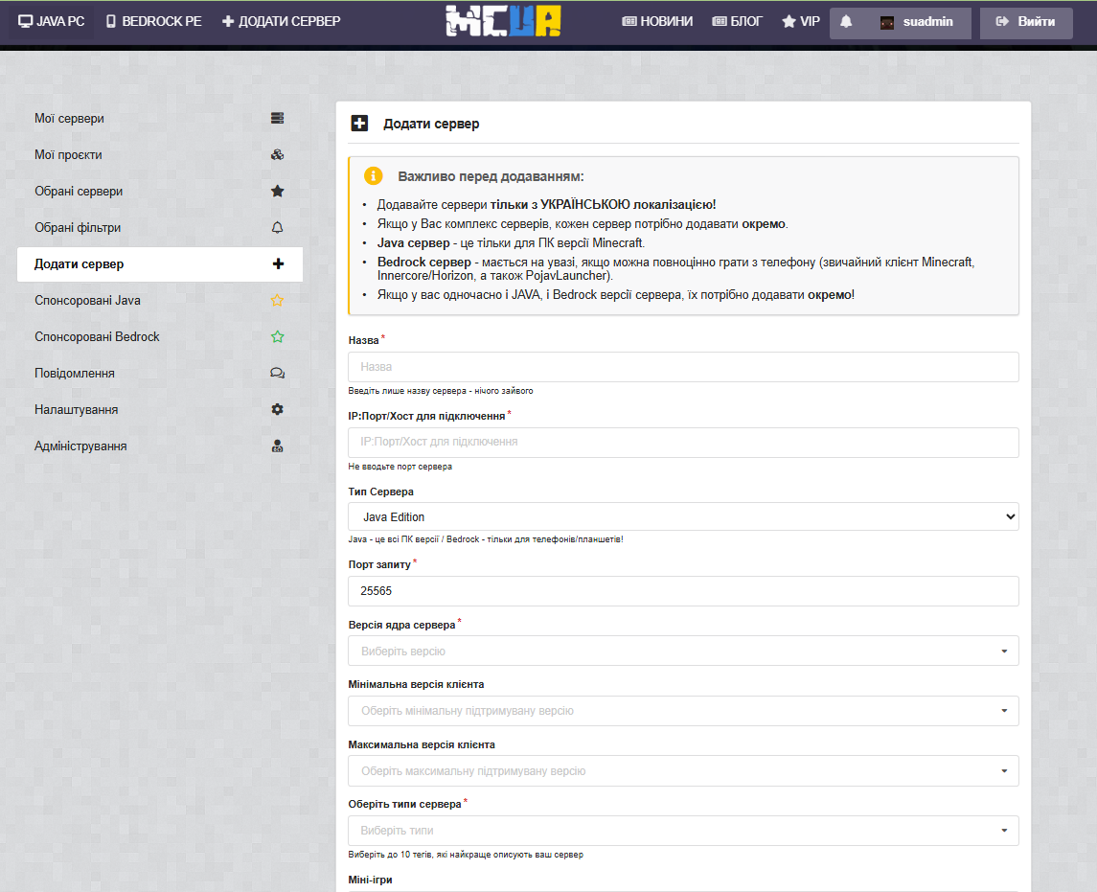Click the MCUA site logo
Screen dimensions: 1097x892
[503, 22]
